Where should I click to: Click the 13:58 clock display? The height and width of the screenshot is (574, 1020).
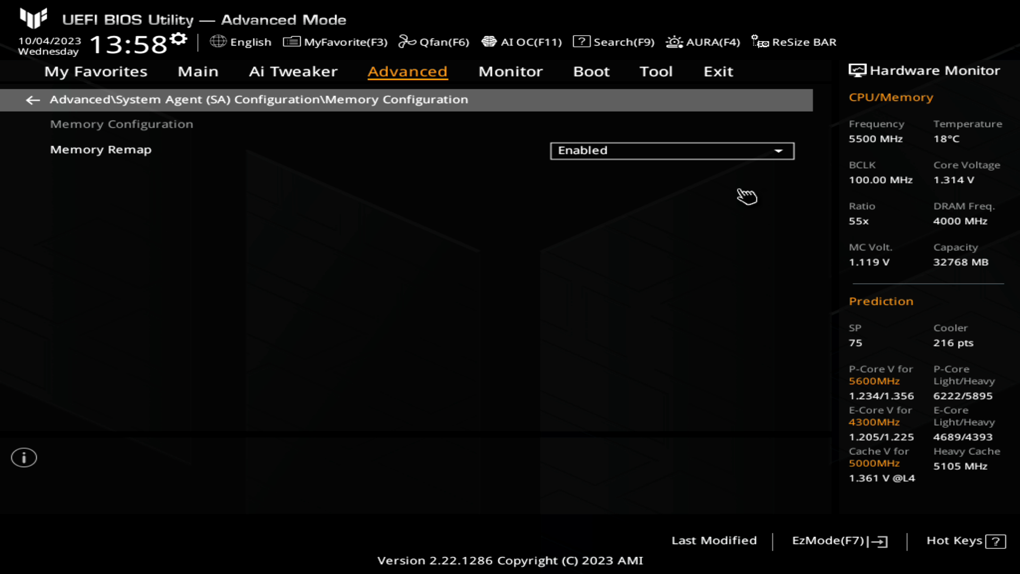(x=128, y=44)
